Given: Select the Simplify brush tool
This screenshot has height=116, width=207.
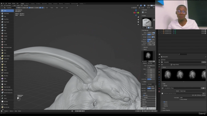Looking at the screenshot, I should coord(7,82).
